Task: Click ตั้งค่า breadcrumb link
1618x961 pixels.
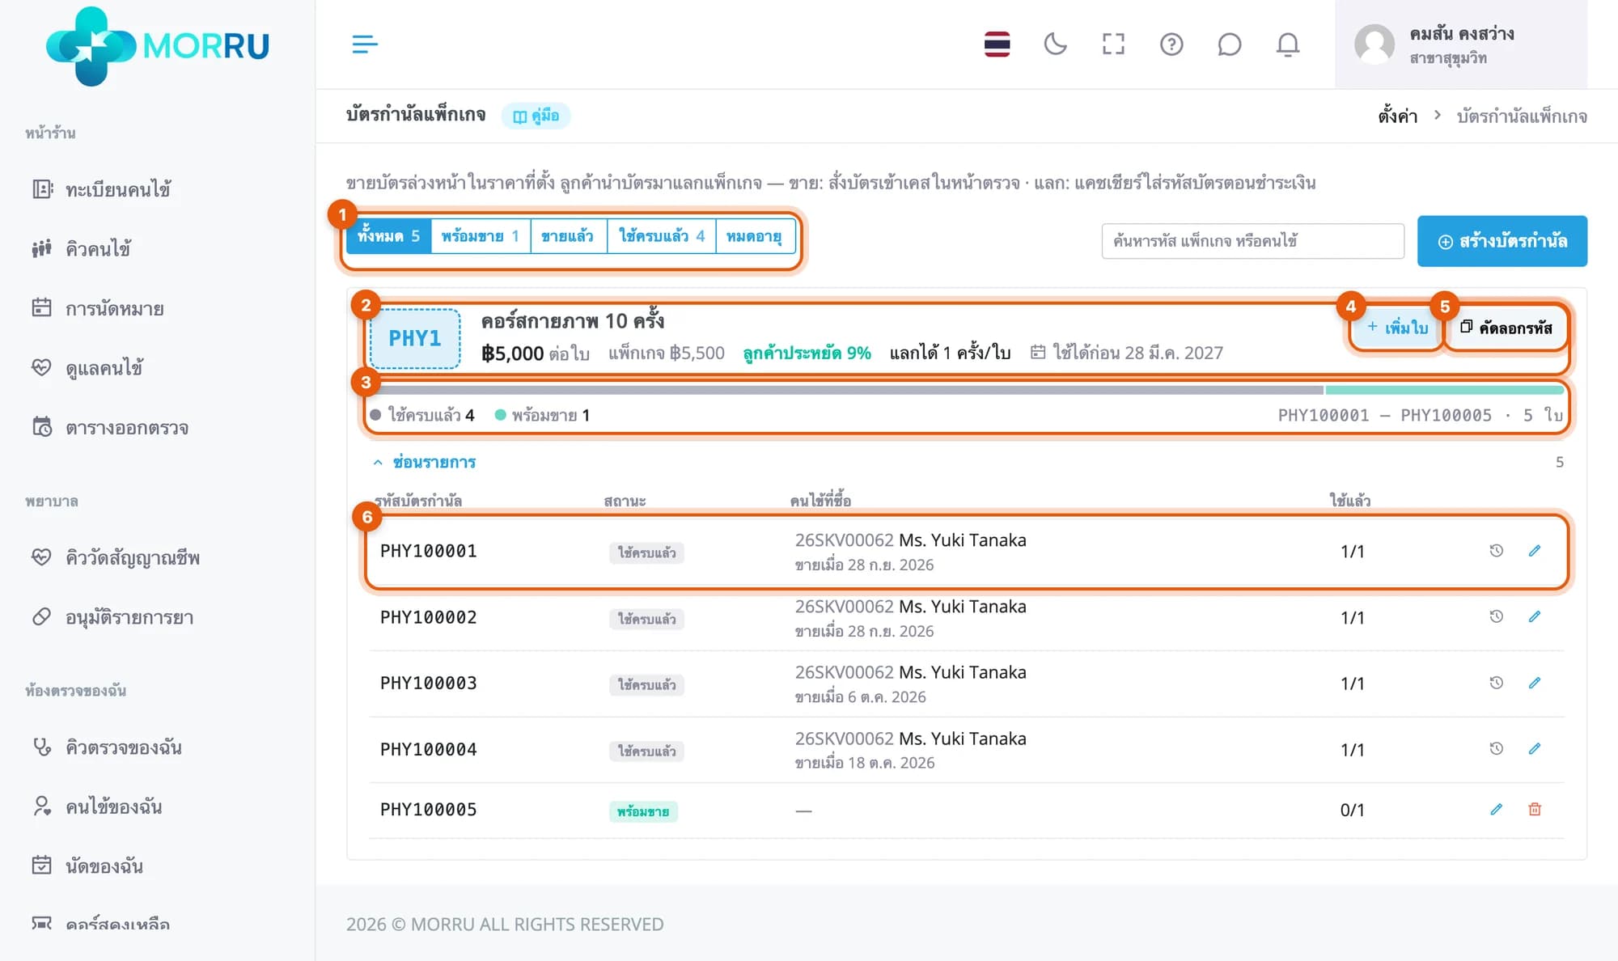Action: tap(1398, 116)
